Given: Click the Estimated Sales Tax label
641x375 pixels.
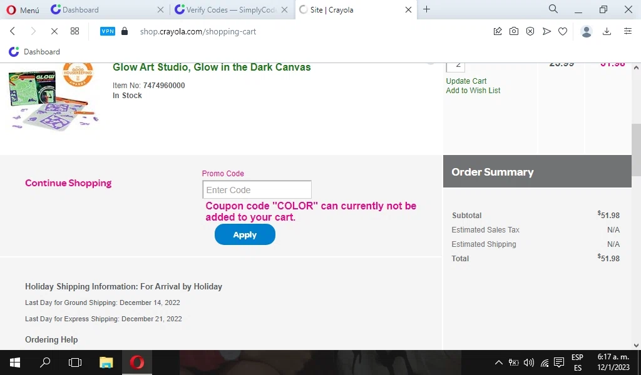Looking at the screenshot, I should click(x=485, y=230).
